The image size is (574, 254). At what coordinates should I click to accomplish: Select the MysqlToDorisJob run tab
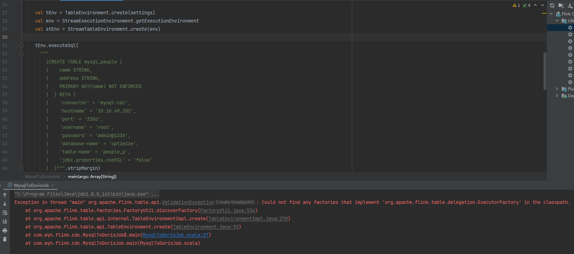click(31, 185)
